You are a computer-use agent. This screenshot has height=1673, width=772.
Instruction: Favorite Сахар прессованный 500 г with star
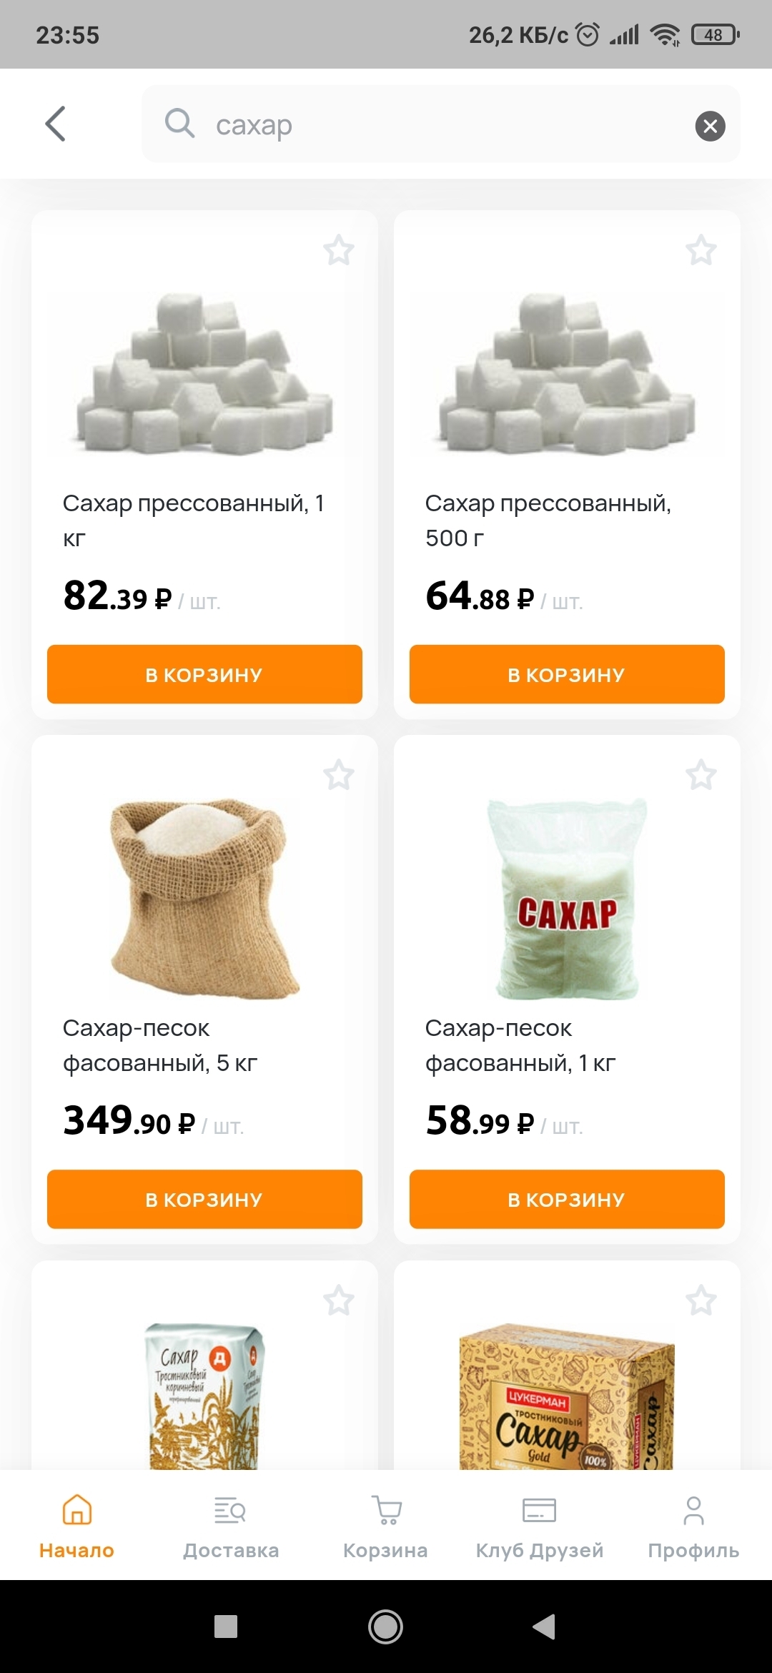click(701, 250)
